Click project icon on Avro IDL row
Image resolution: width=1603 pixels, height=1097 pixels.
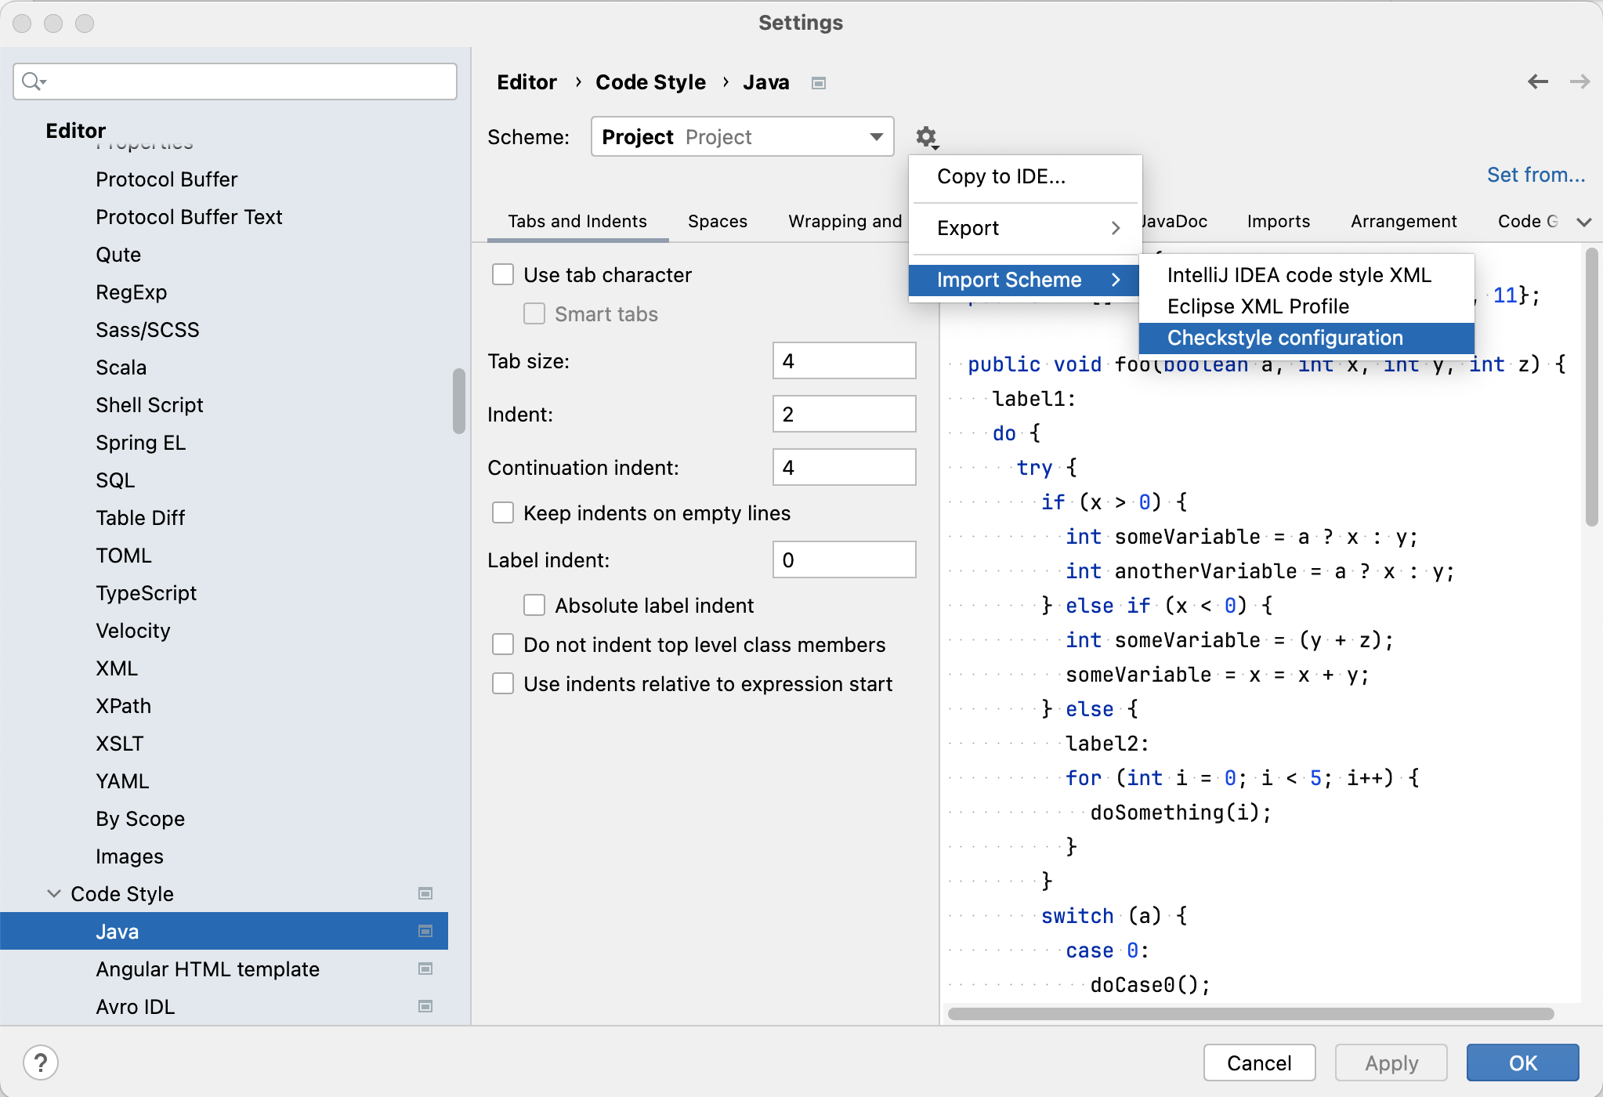tap(425, 1006)
